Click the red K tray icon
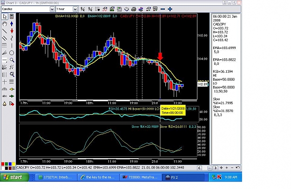 click(219, 177)
